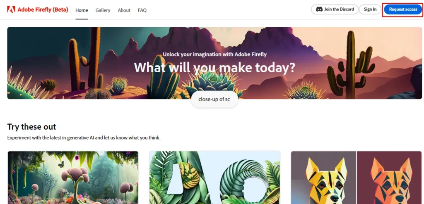Click the 'Try these out' heading
Image resolution: width=424 pixels, height=204 pixels.
tap(31, 126)
